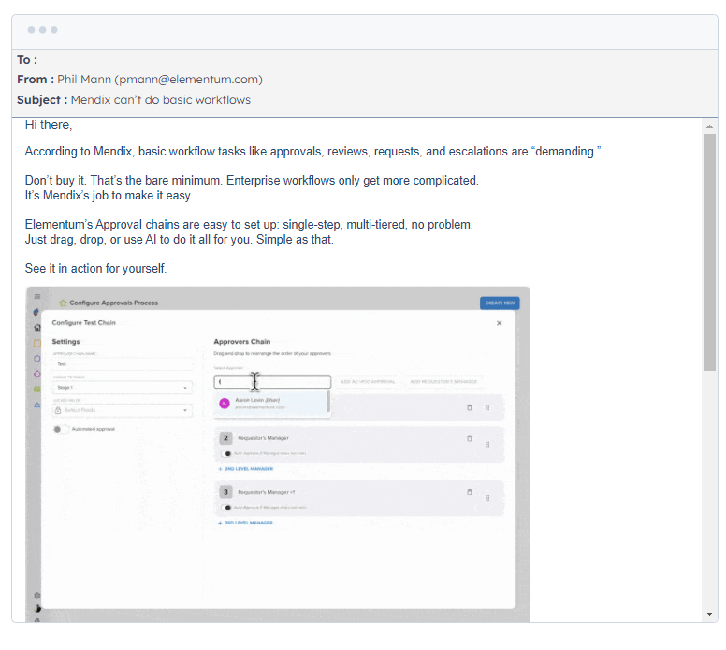Click the email body vertical scrollbar thumb
This screenshot has height=650, width=726.
pyautogui.click(x=709, y=252)
